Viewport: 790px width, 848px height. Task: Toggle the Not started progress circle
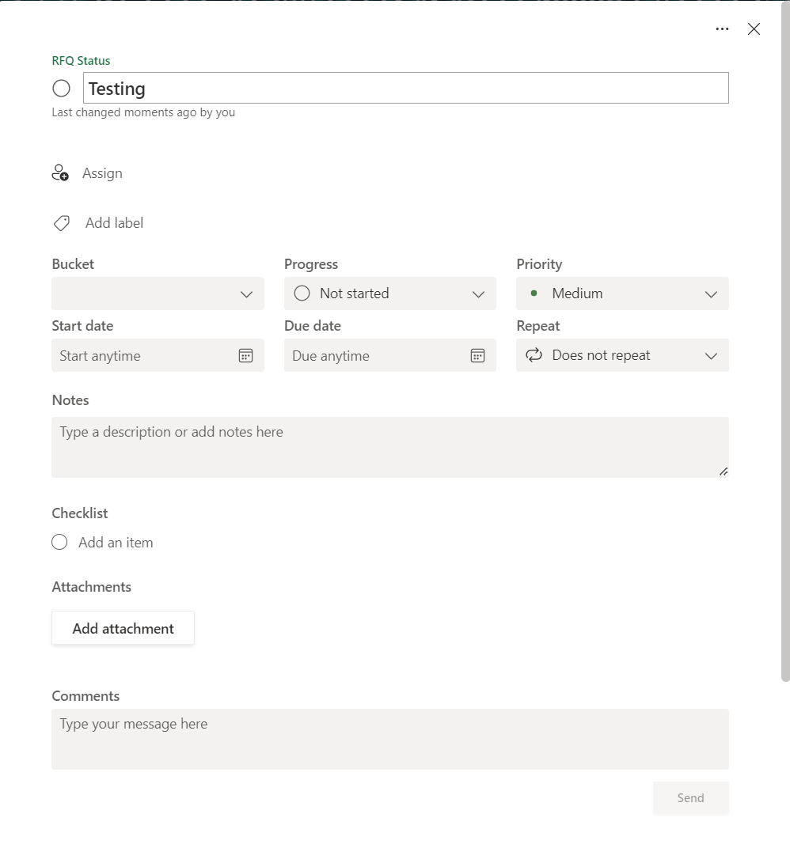[x=302, y=293]
